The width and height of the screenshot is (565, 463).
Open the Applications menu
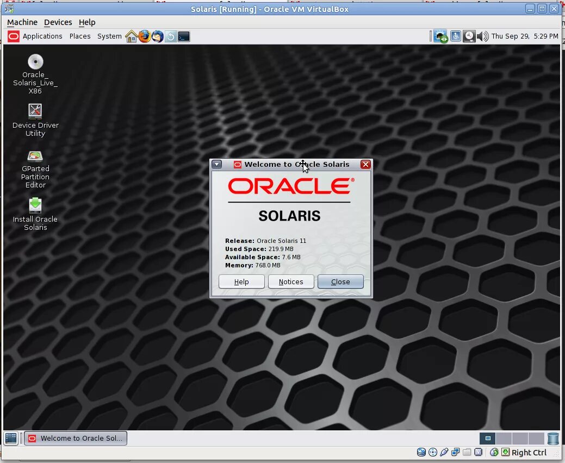coord(42,36)
